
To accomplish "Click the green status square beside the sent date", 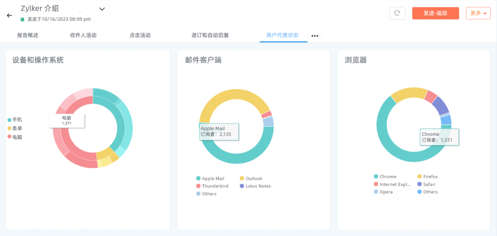I will (x=23, y=19).
